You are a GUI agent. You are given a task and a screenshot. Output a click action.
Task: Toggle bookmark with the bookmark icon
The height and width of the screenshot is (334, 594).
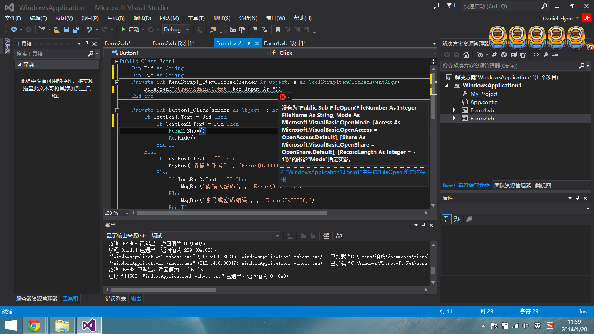(x=278, y=30)
